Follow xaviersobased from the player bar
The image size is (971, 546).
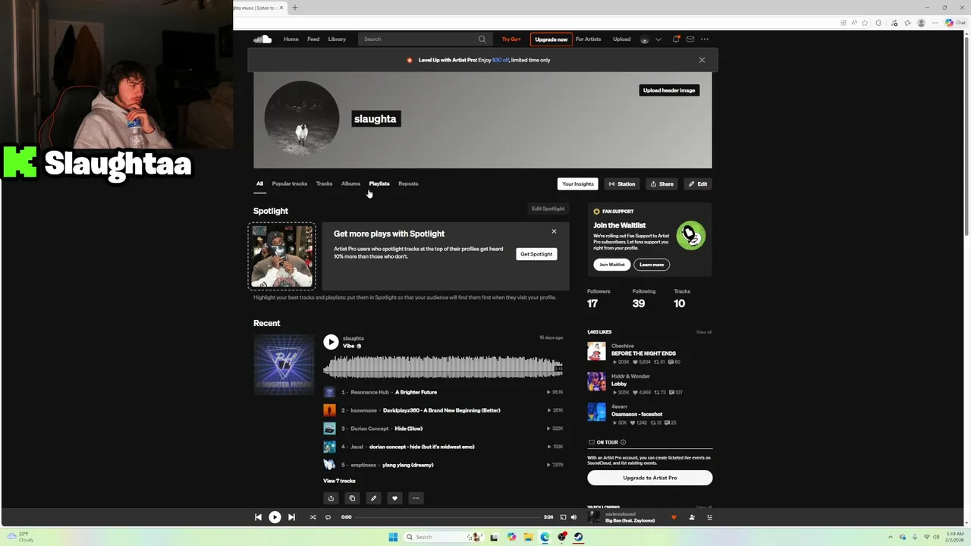692,517
